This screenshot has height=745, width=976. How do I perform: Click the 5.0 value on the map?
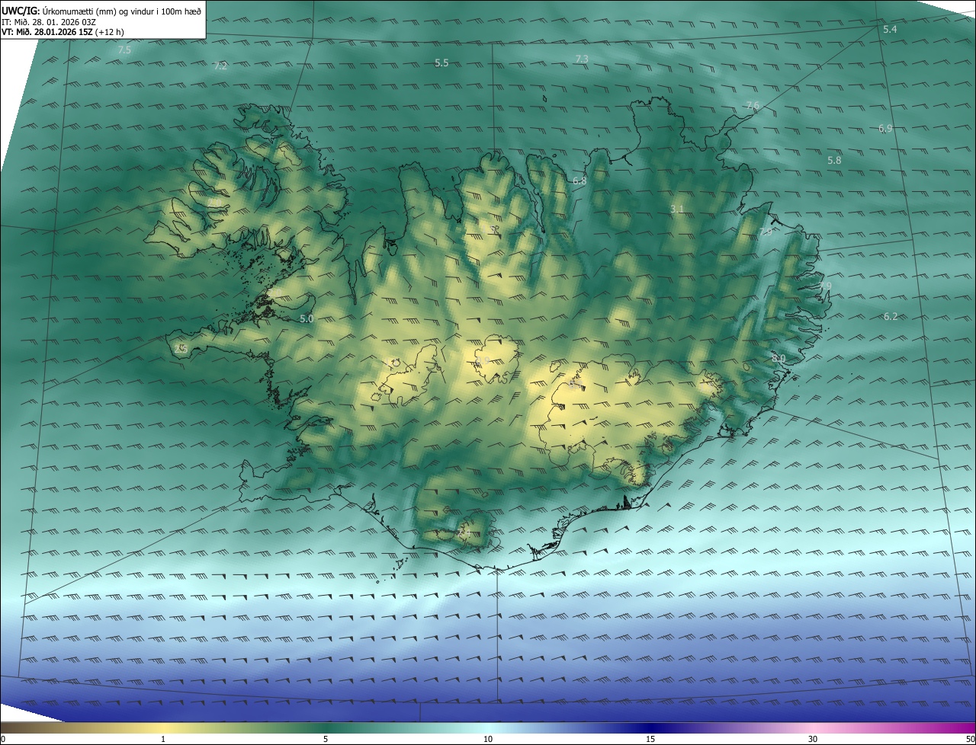click(x=307, y=318)
